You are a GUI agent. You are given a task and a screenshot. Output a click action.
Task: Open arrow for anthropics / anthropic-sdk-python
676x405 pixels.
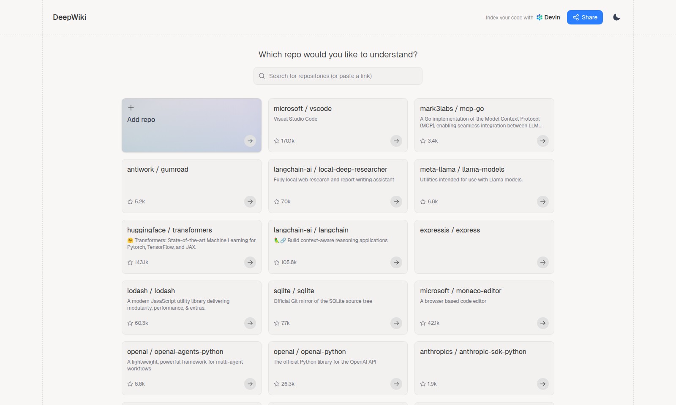(x=543, y=384)
